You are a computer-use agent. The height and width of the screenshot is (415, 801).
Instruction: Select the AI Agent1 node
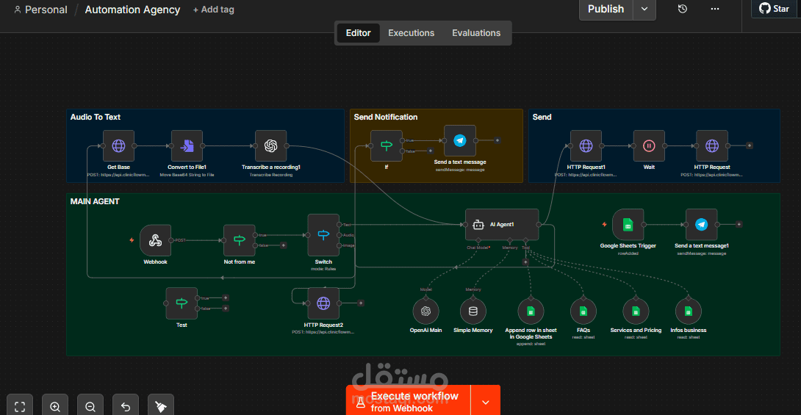[502, 224]
